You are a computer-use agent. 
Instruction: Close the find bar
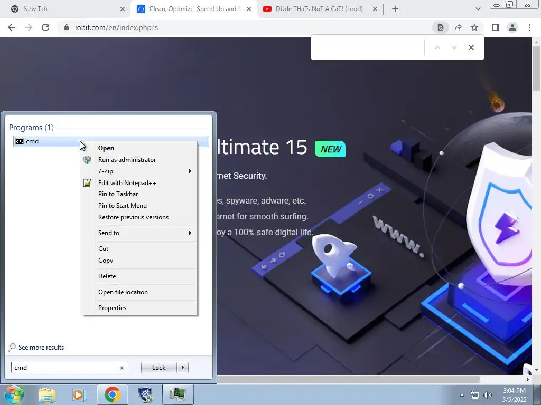[x=471, y=47]
